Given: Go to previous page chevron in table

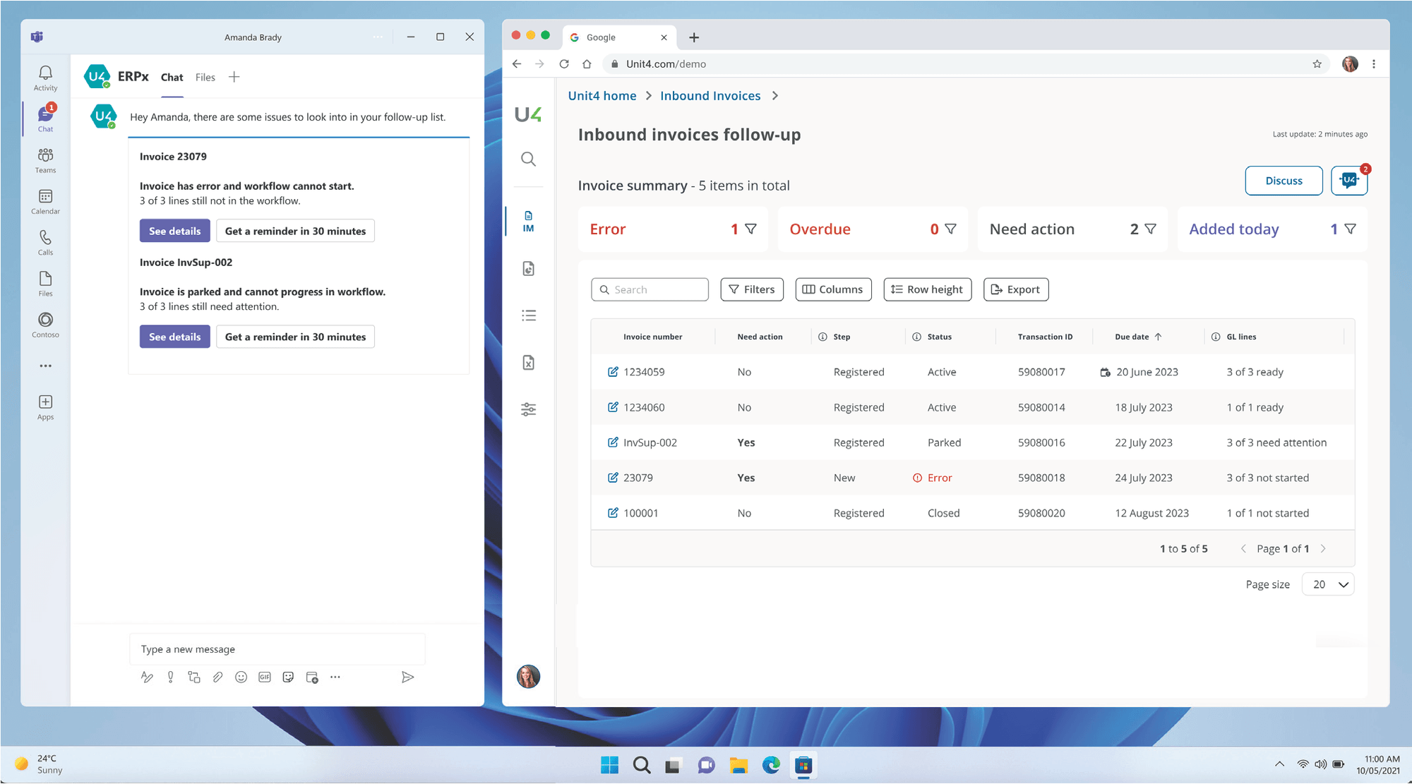Looking at the screenshot, I should click(1243, 548).
